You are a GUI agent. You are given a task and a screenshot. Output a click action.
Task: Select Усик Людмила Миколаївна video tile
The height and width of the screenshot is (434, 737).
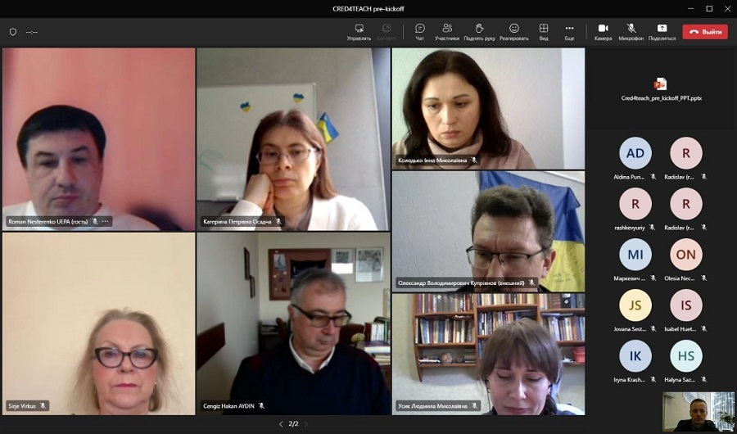488,355
